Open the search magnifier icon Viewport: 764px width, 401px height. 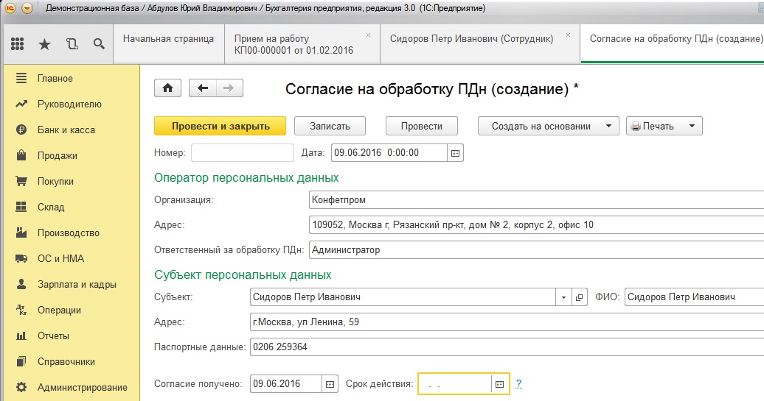[99, 44]
